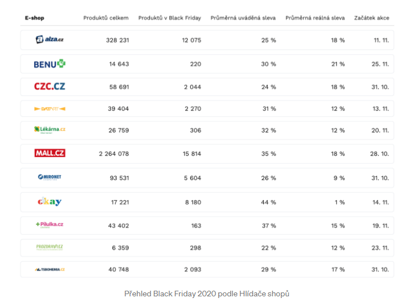The width and height of the screenshot is (417, 307).
Task: Click the okay shop logo
Action: tap(49, 201)
